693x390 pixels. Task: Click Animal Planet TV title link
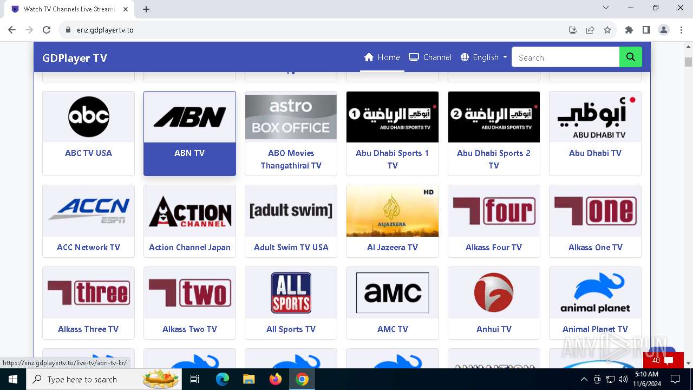click(595, 329)
